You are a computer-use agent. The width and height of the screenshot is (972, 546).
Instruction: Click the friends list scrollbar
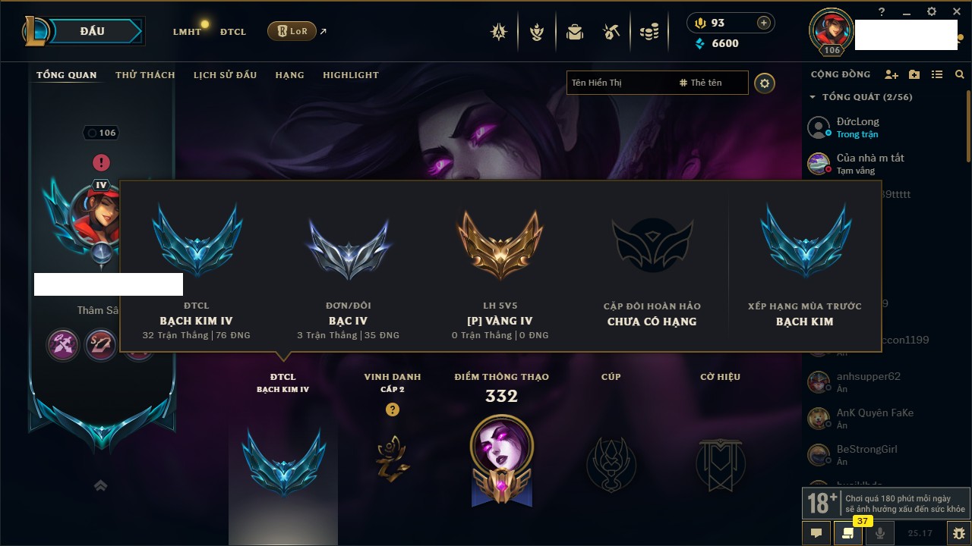pyautogui.click(x=968, y=127)
